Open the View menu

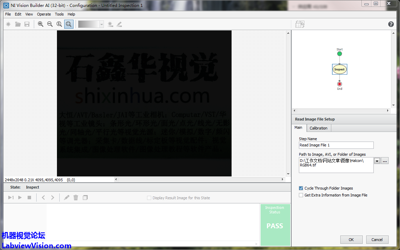29,14
